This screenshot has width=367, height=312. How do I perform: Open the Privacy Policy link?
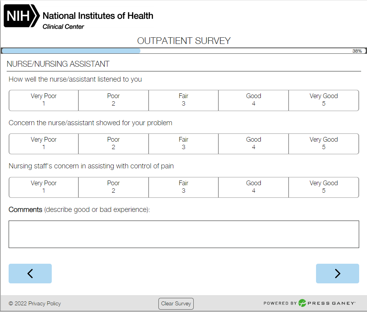[44, 304]
